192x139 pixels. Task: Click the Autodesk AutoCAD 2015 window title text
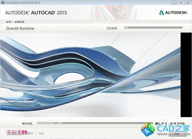[22, 3]
